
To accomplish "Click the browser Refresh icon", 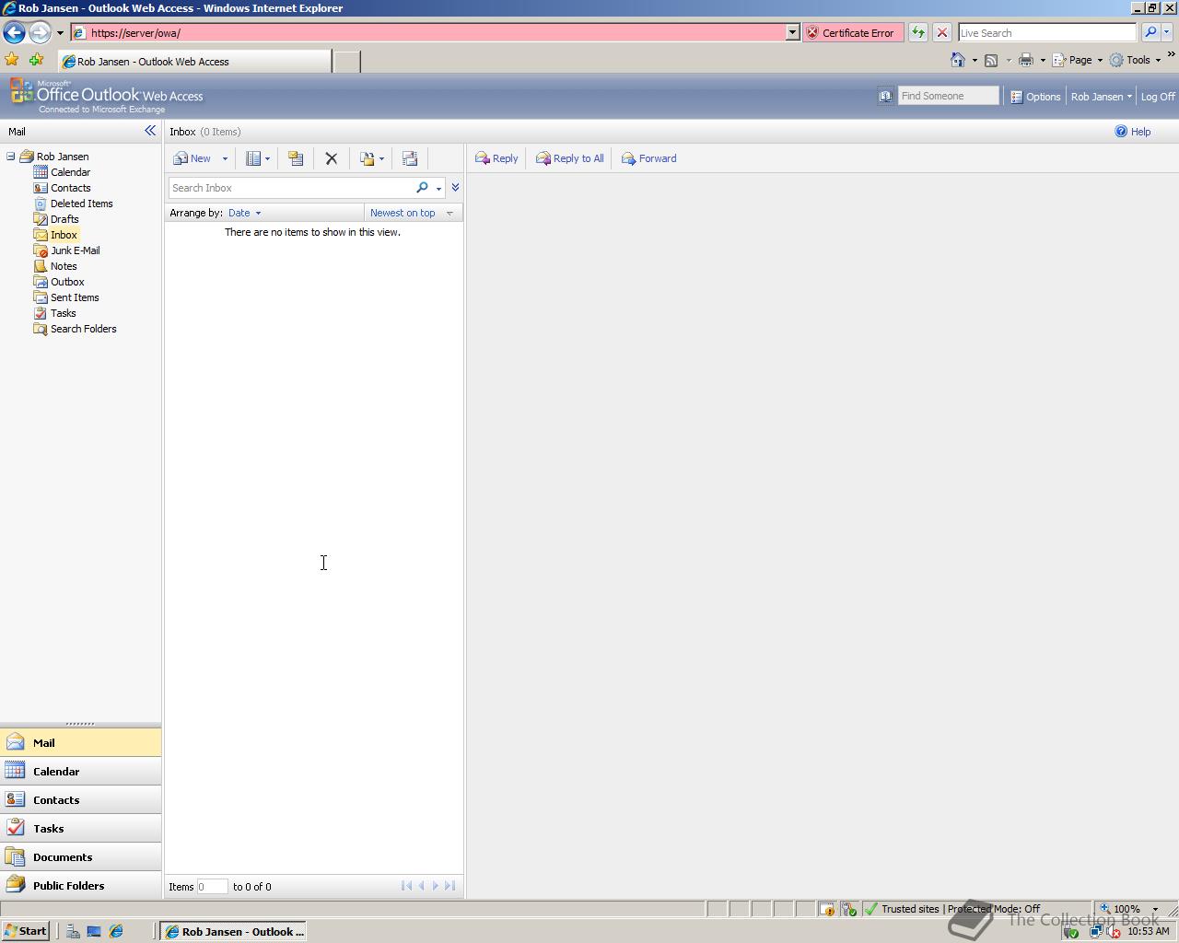I will point(918,32).
